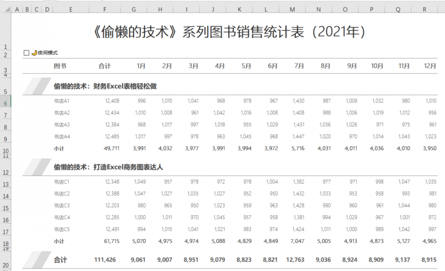
Task: Select cell 1,029 in 书店C4 row
Action: pyautogui.click(x=352, y=218)
